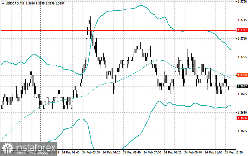Viewport: 249px width, 156px height.
Task: Click the OHLC values 1.3696 1.3698 1.3696 1.3697
Action: point(45,3)
